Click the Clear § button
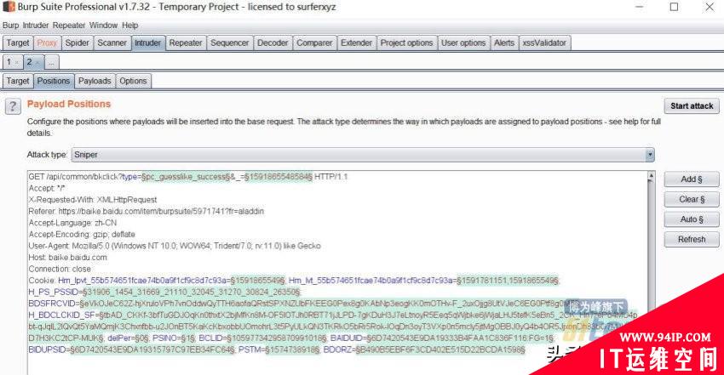The width and height of the screenshot is (724, 375). tap(692, 200)
